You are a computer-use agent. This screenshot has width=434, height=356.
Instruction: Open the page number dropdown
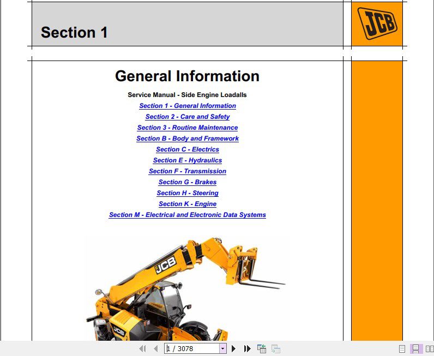223,348
